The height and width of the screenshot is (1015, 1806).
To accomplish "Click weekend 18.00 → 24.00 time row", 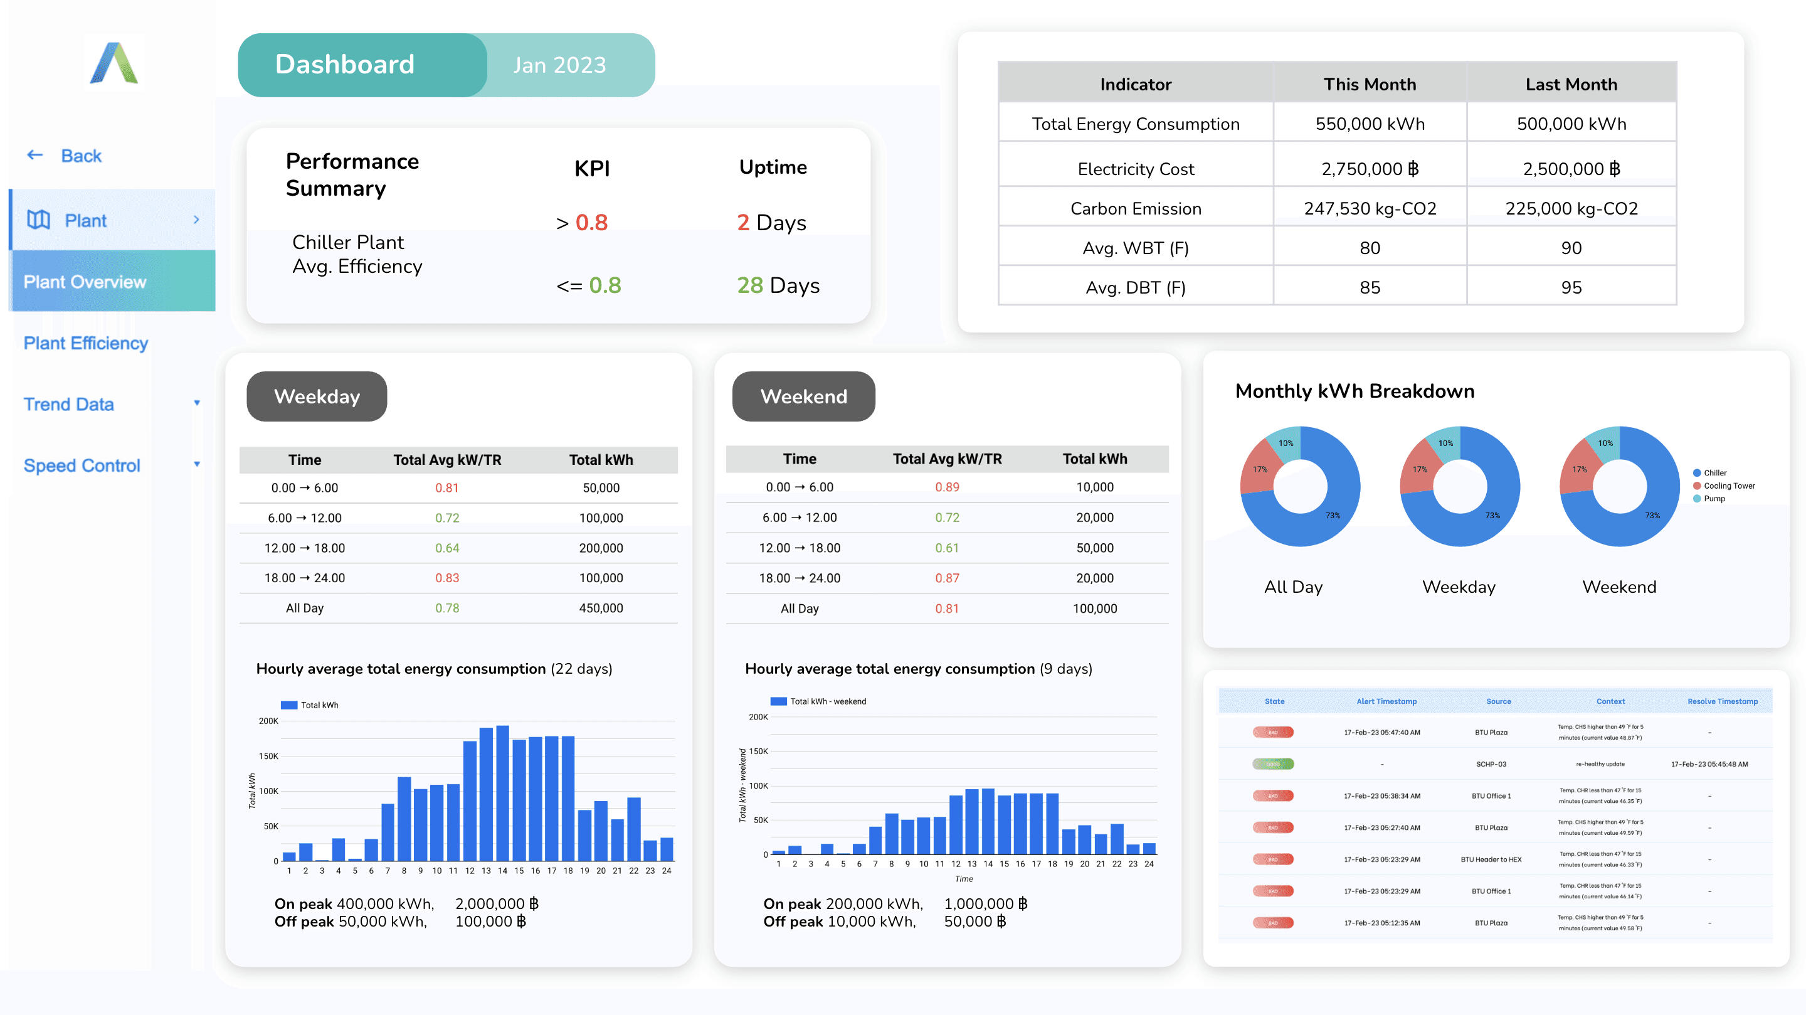I will (947, 578).
